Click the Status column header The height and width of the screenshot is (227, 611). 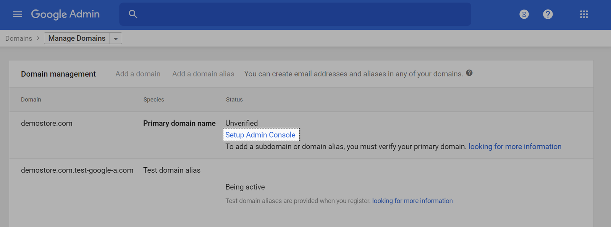[x=234, y=100]
